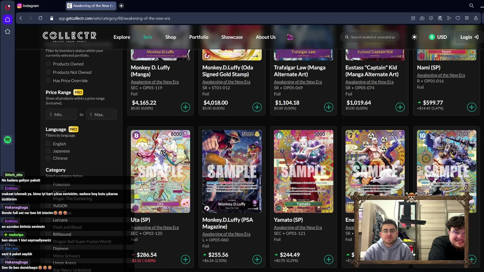This screenshot has height=272, width=484.
Task: Open the tab search magnifier icon
Action: [471, 6]
